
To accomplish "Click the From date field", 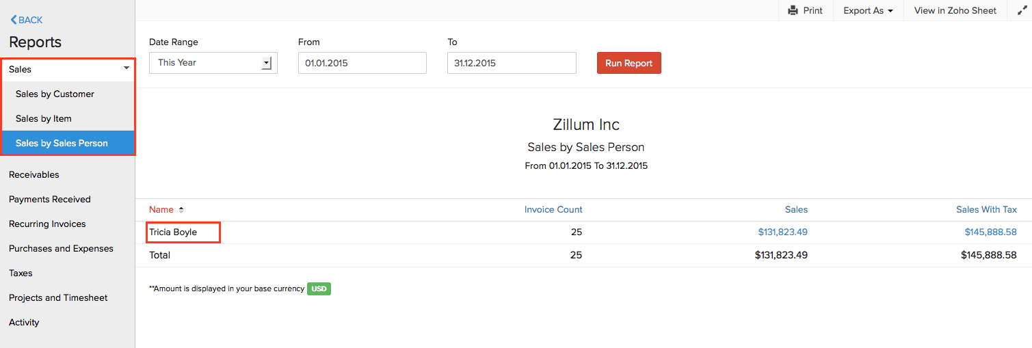I will pyautogui.click(x=362, y=63).
